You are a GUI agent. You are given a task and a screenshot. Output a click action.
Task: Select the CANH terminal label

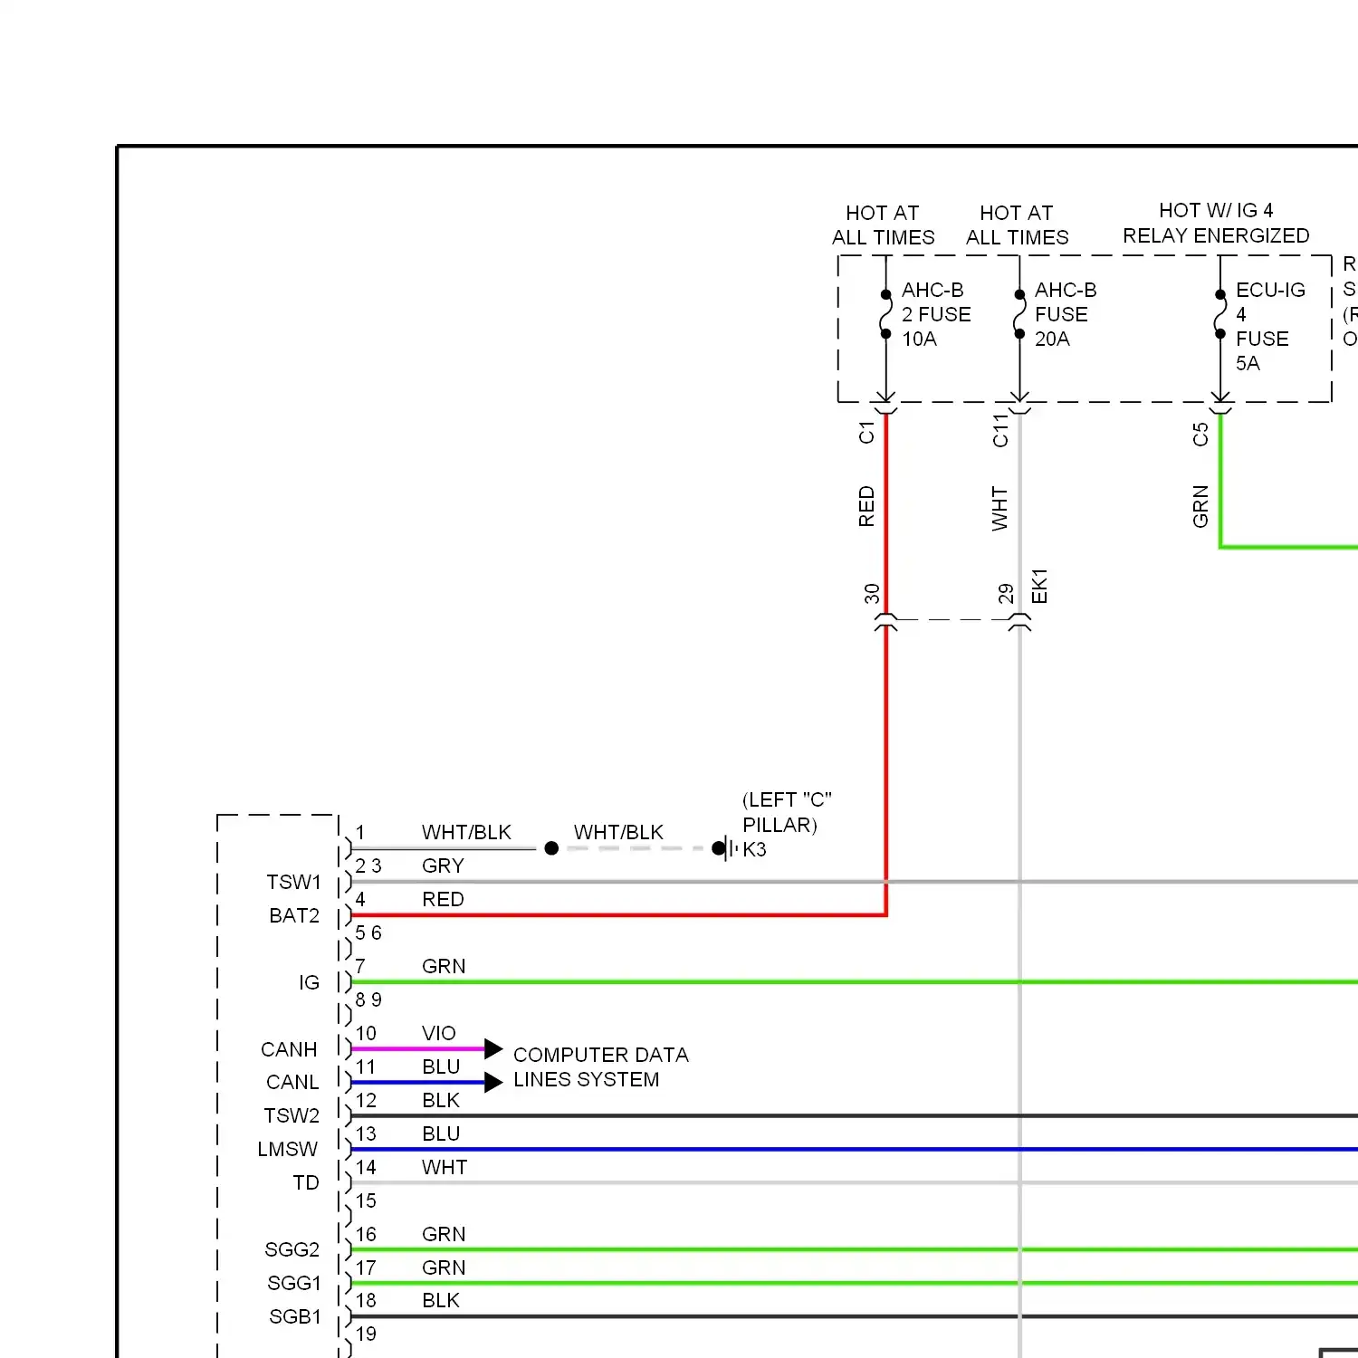[289, 1049]
